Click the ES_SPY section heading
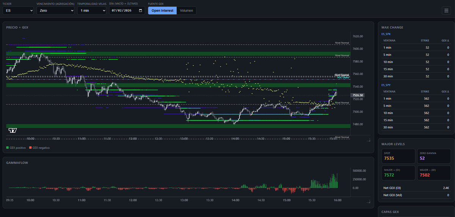The width and height of the screenshot is (455, 217). click(386, 85)
